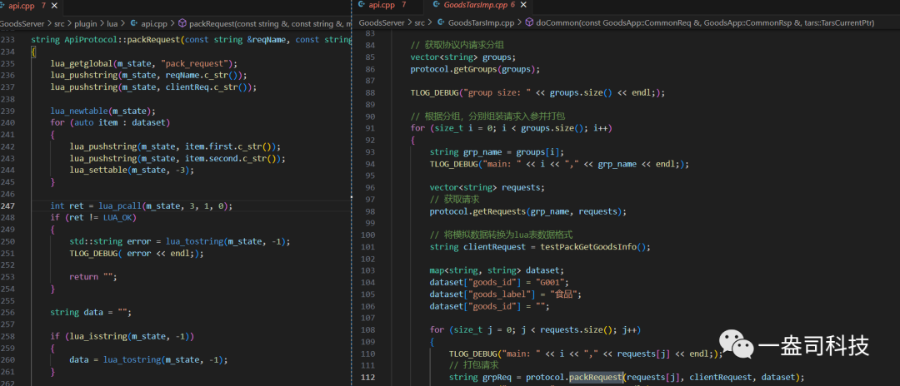Open 'GoodsServer' breadcrumb in right editor
This screenshot has width=900, height=386.
[382, 23]
